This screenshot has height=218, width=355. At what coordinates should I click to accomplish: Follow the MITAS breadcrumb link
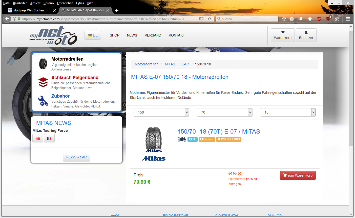tap(170, 64)
